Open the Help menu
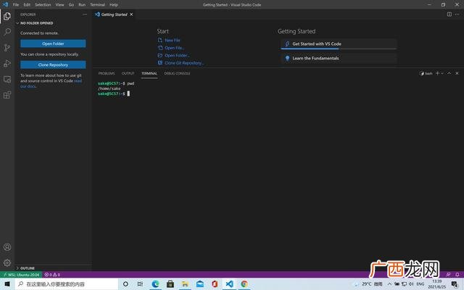The image size is (464, 290). [114, 5]
